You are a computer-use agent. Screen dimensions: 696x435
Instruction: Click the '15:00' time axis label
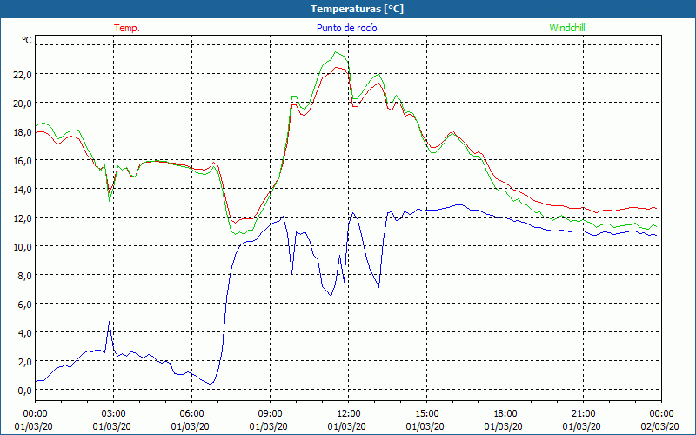(426, 414)
